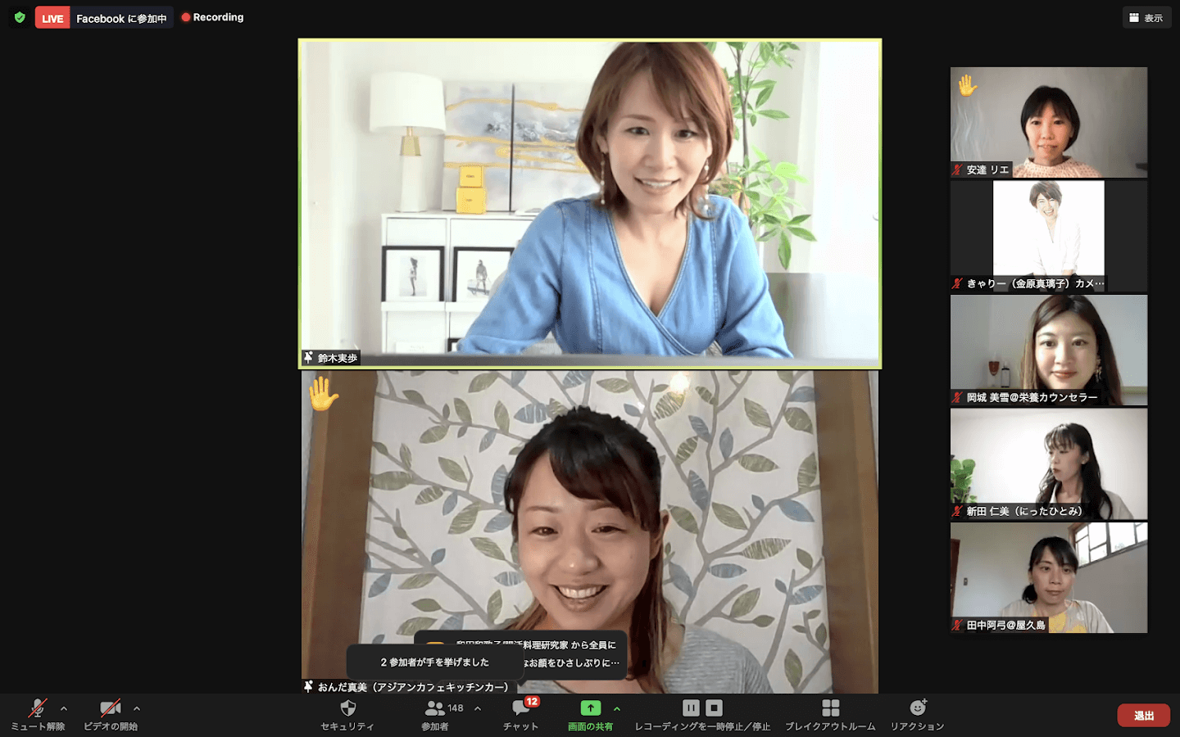Click muted mic icon beside 新田 仁美
This screenshot has width=1180, height=737.
coord(957,511)
